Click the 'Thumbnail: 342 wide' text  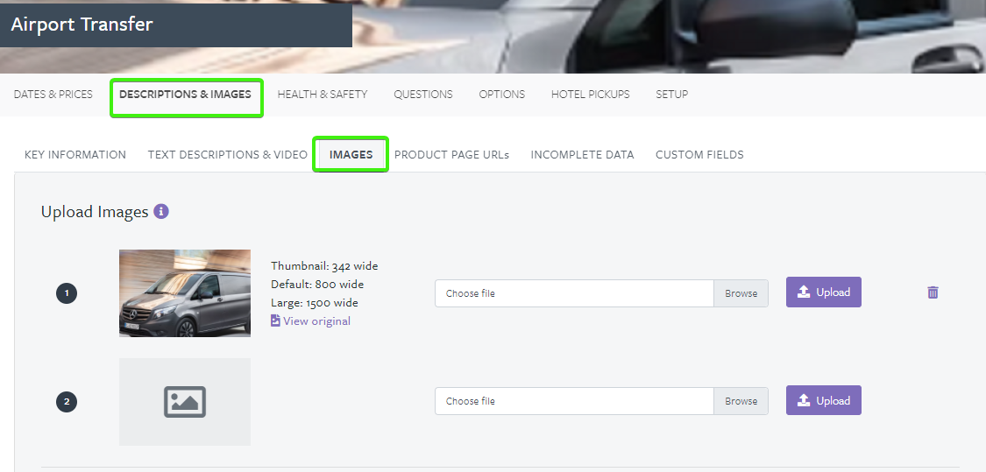324,266
